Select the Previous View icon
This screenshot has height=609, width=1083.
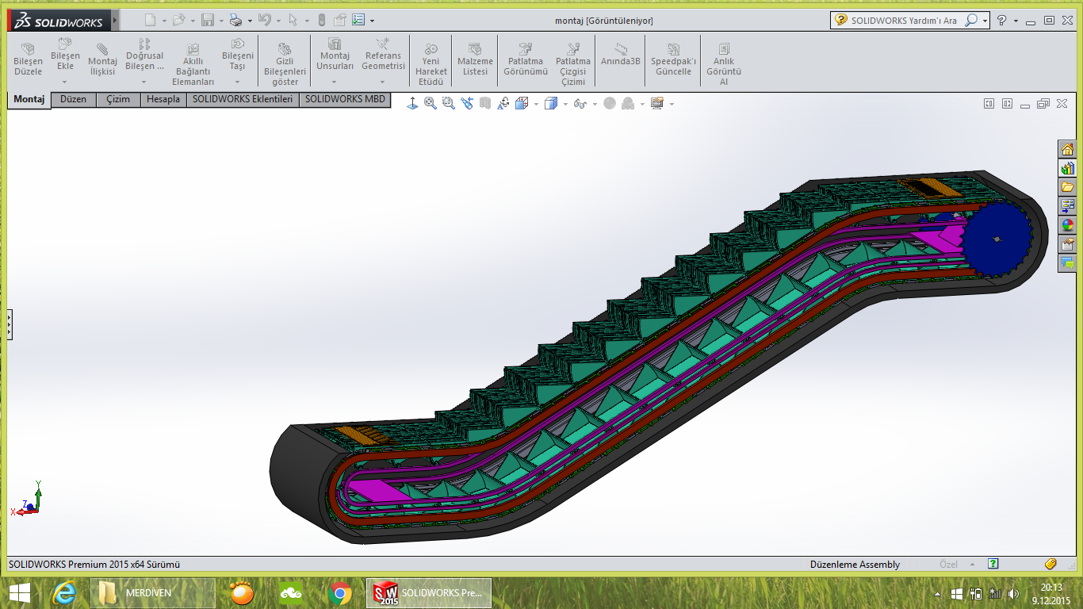[467, 103]
